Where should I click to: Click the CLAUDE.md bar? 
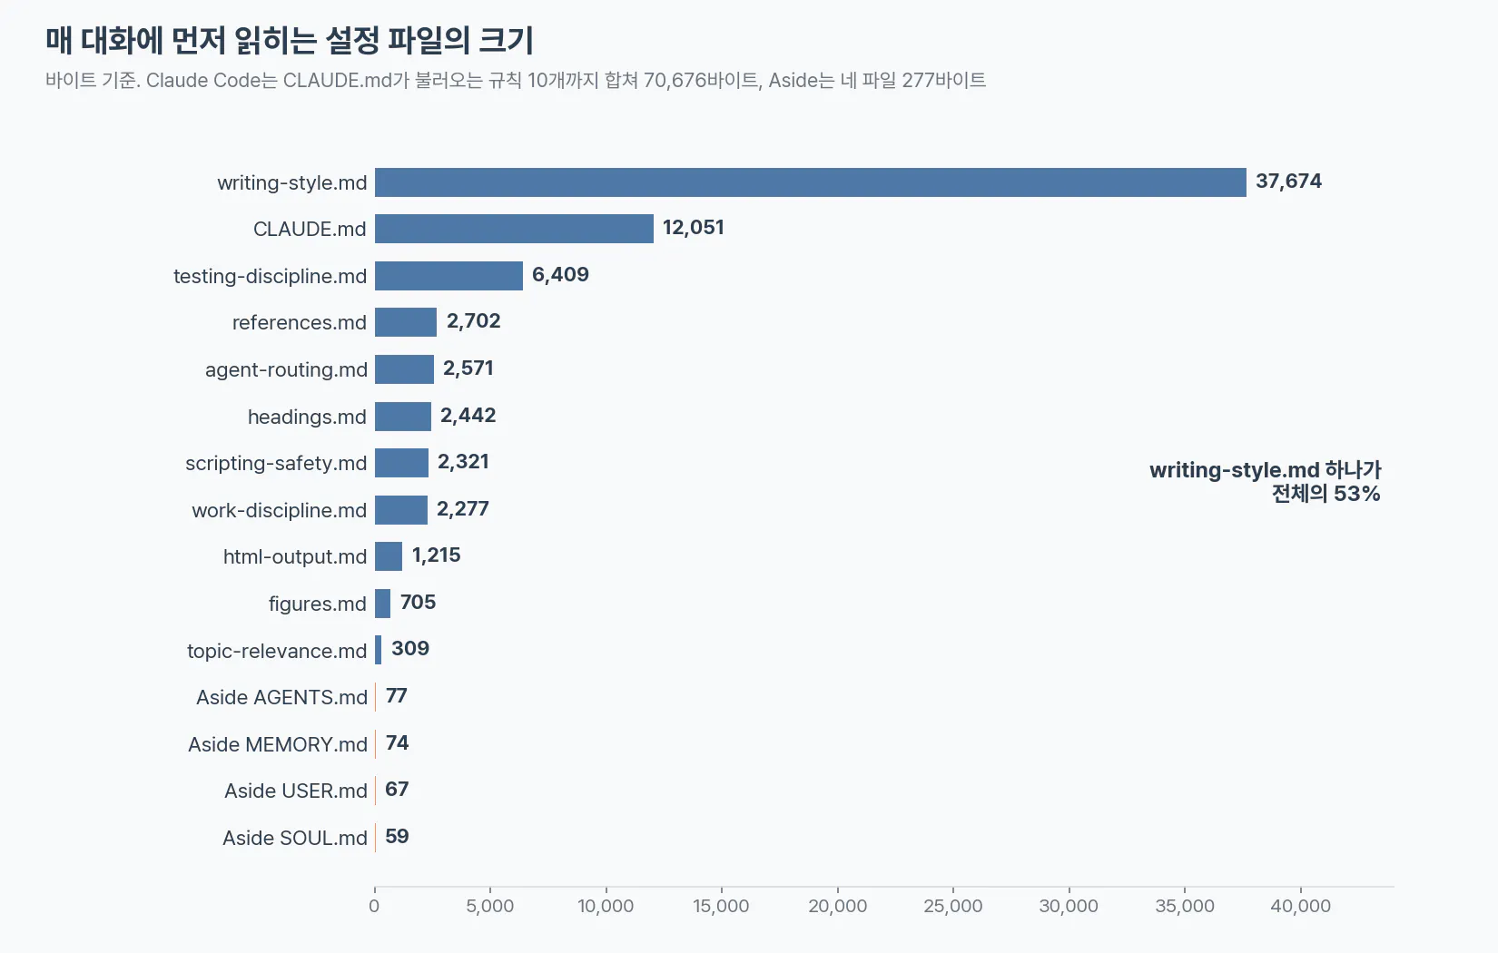click(x=514, y=229)
